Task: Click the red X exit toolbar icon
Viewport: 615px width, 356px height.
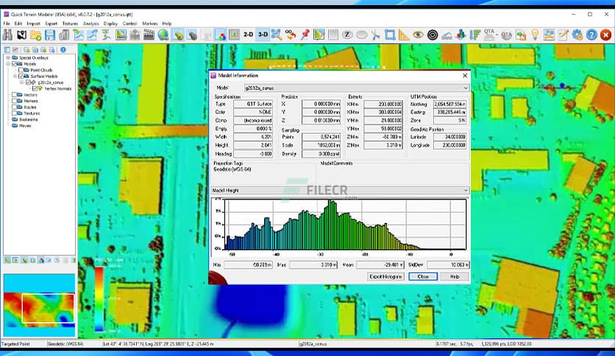Action: pyautogui.click(x=605, y=35)
